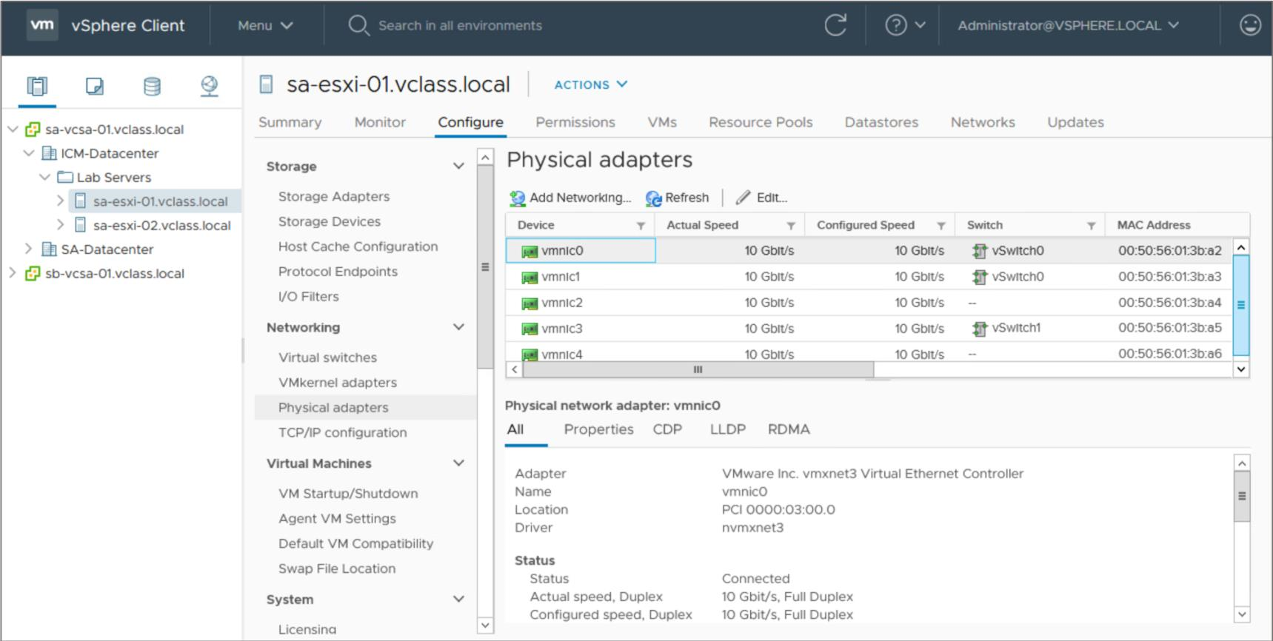Click the Edit pencil icon
1273x641 pixels.
(x=743, y=198)
